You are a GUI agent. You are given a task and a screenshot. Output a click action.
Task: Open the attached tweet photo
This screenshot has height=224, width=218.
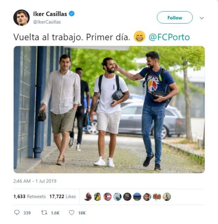point(109,109)
